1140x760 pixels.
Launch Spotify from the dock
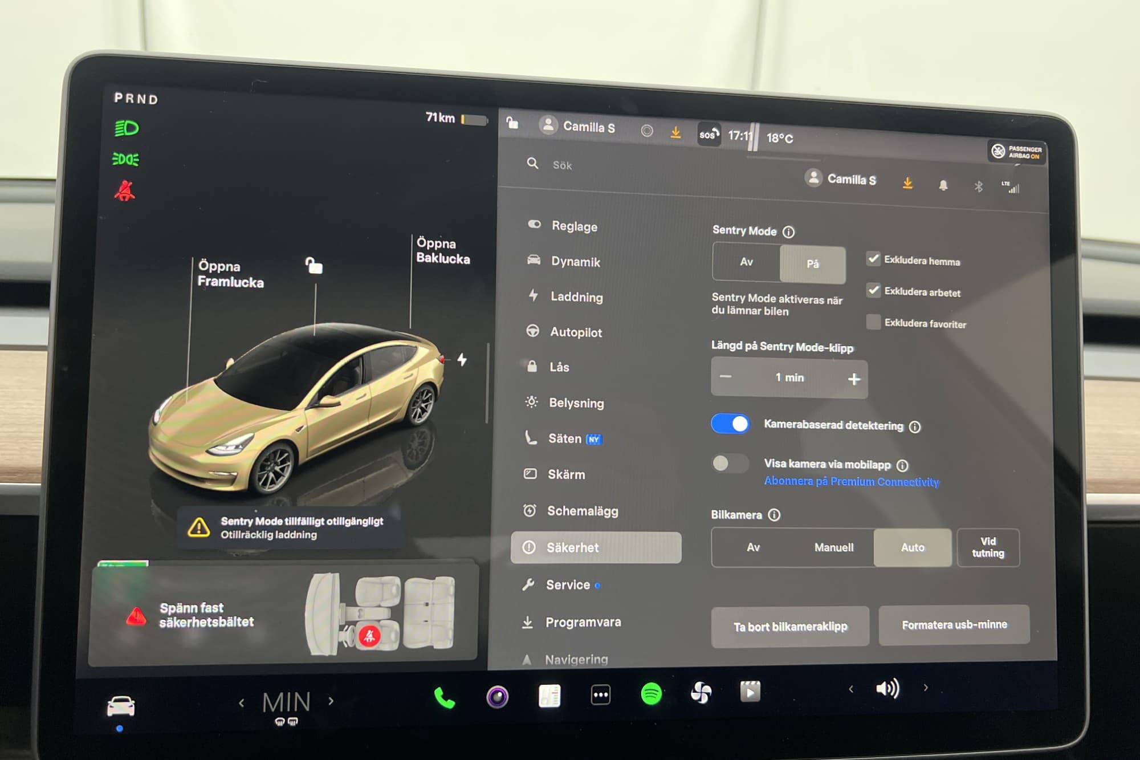click(651, 694)
